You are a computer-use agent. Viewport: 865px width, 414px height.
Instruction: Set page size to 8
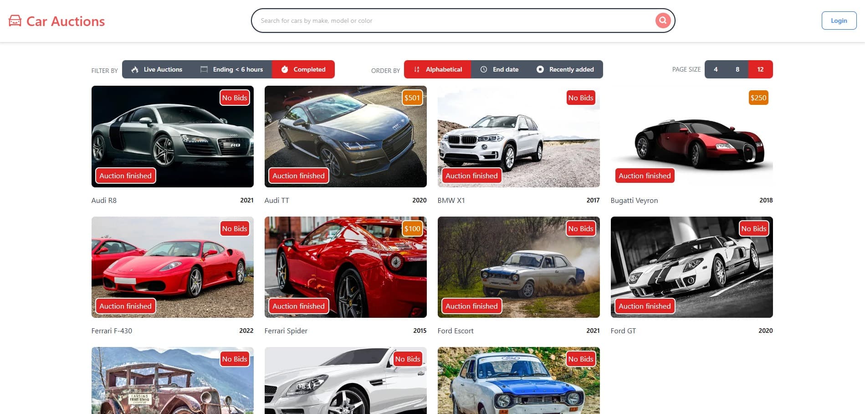tap(737, 69)
